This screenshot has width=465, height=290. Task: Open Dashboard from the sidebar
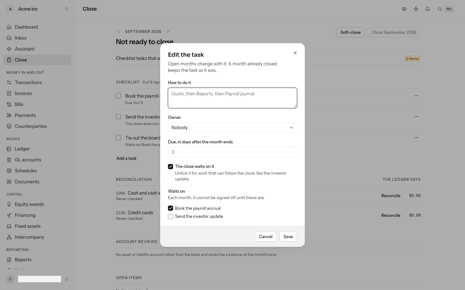tap(37, 27)
